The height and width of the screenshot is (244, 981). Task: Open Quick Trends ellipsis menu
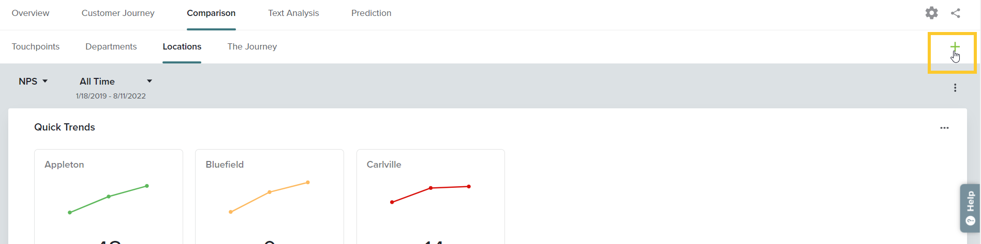944,128
